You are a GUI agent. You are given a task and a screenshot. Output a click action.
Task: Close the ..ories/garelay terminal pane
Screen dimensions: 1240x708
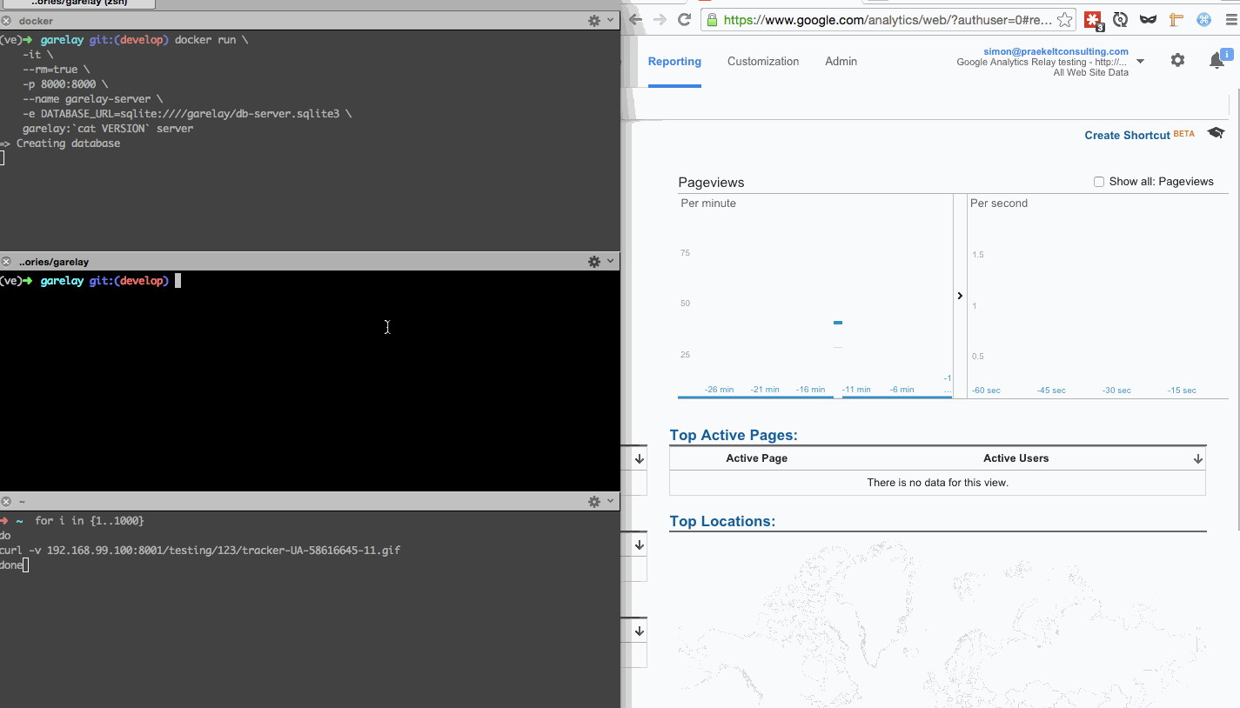pos(6,262)
